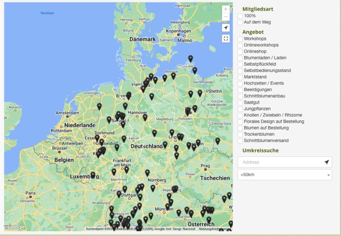
Task: Open the Google logo on the map
Action: tap(16, 227)
